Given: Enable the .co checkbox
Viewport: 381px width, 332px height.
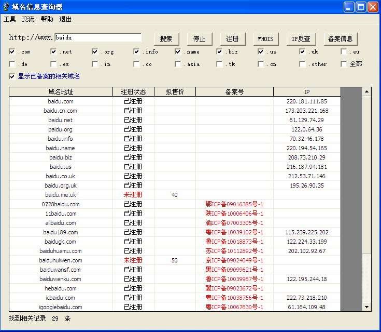Looking at the screenshot, I should (136, 64).
